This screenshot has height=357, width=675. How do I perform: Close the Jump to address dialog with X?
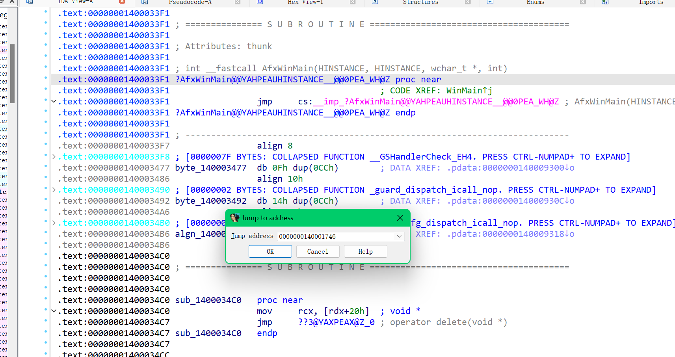pos(400,218)
